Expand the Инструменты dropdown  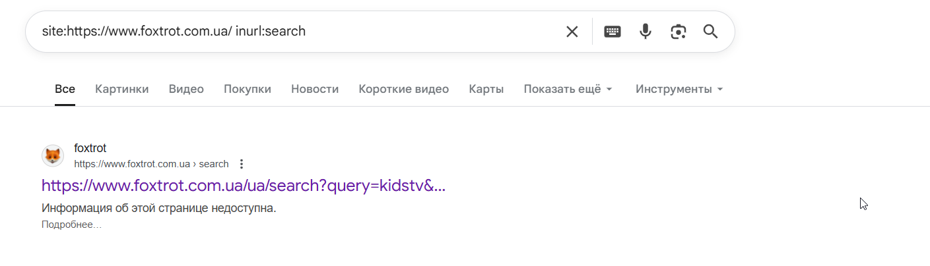tap(679, 89)
